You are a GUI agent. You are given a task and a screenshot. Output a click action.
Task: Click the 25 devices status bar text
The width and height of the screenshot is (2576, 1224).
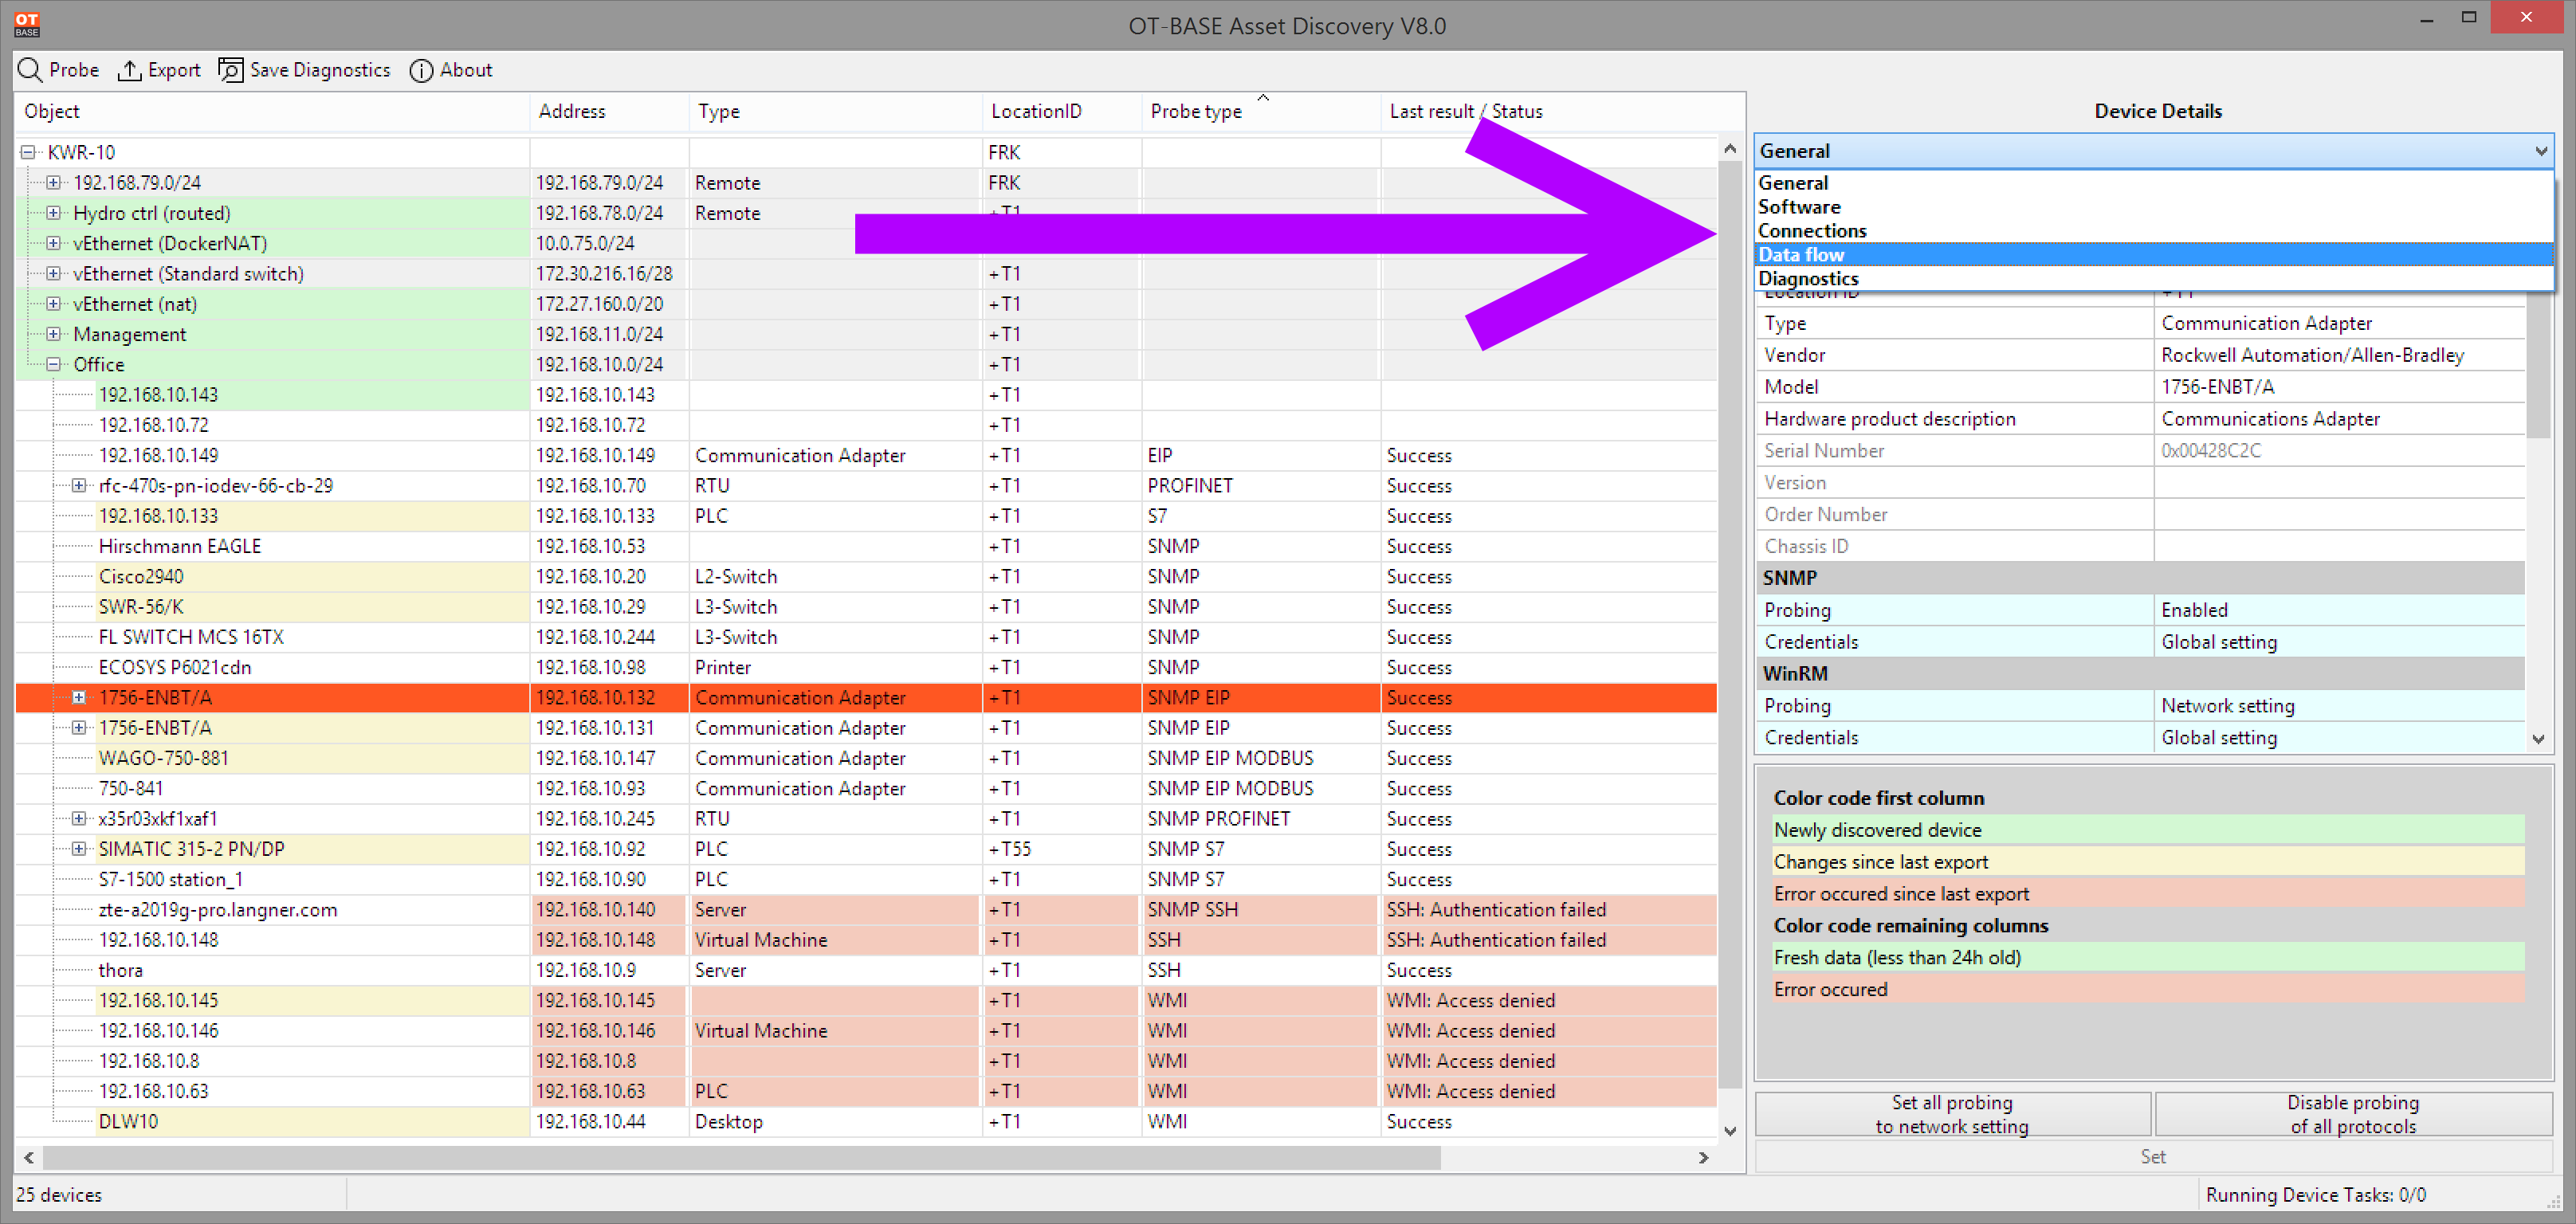tap(59, 1195)
